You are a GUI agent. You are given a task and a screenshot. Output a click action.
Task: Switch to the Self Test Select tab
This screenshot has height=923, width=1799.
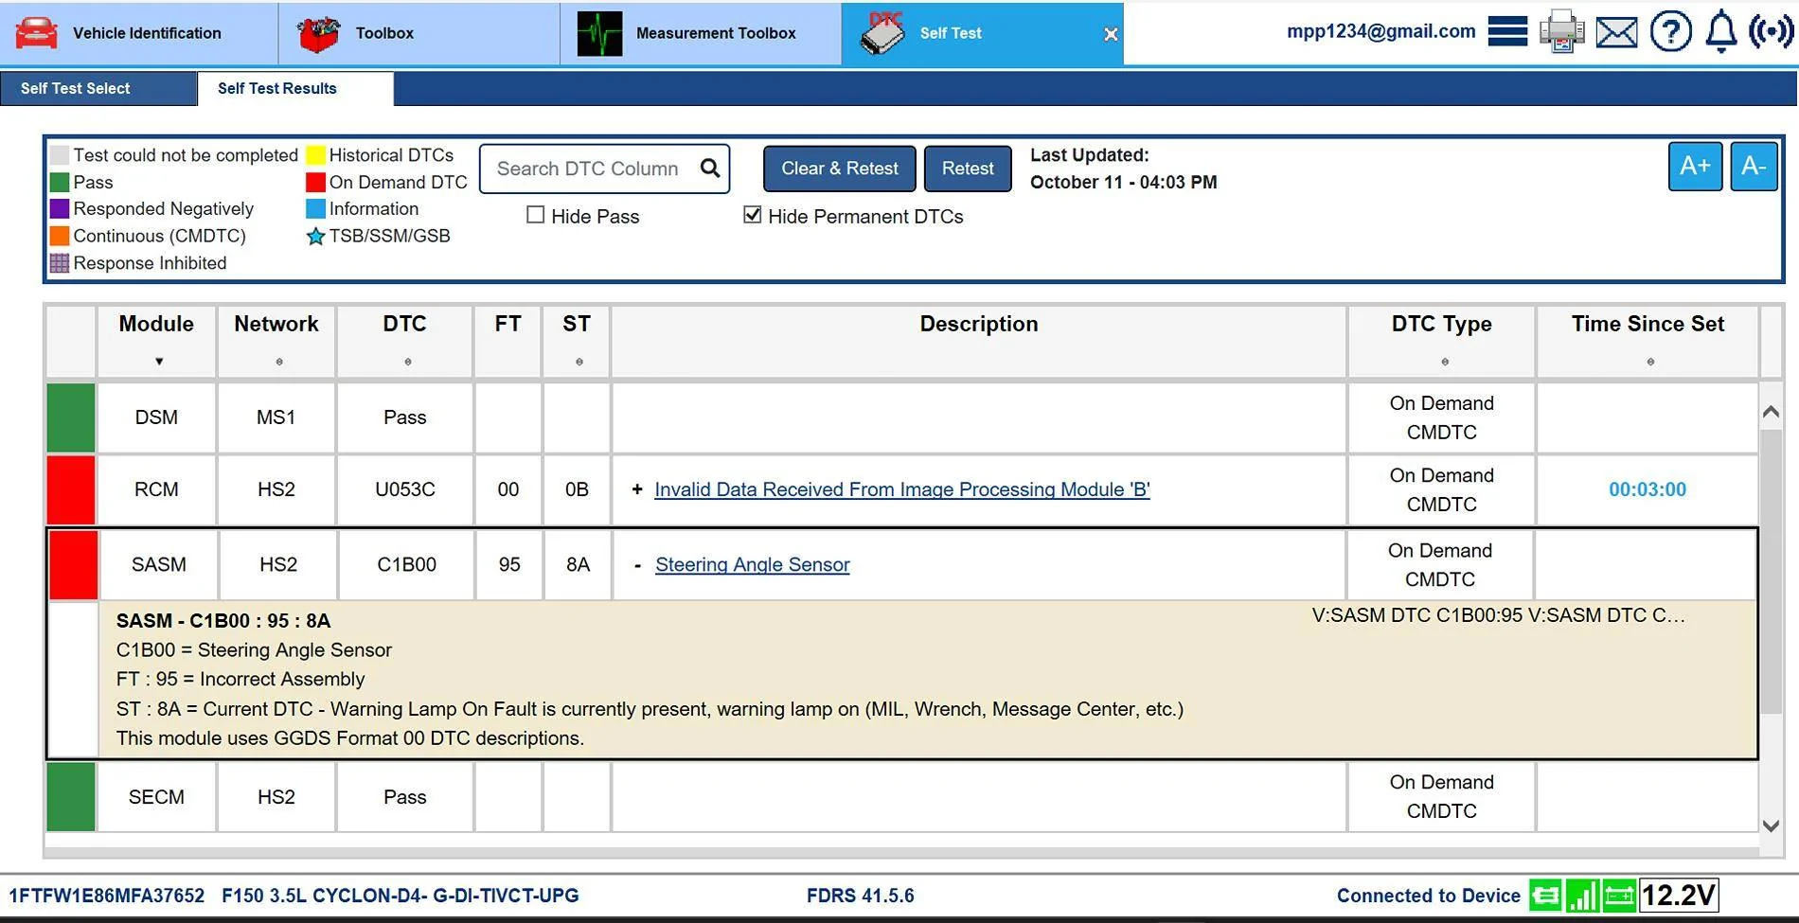(75, 88)
